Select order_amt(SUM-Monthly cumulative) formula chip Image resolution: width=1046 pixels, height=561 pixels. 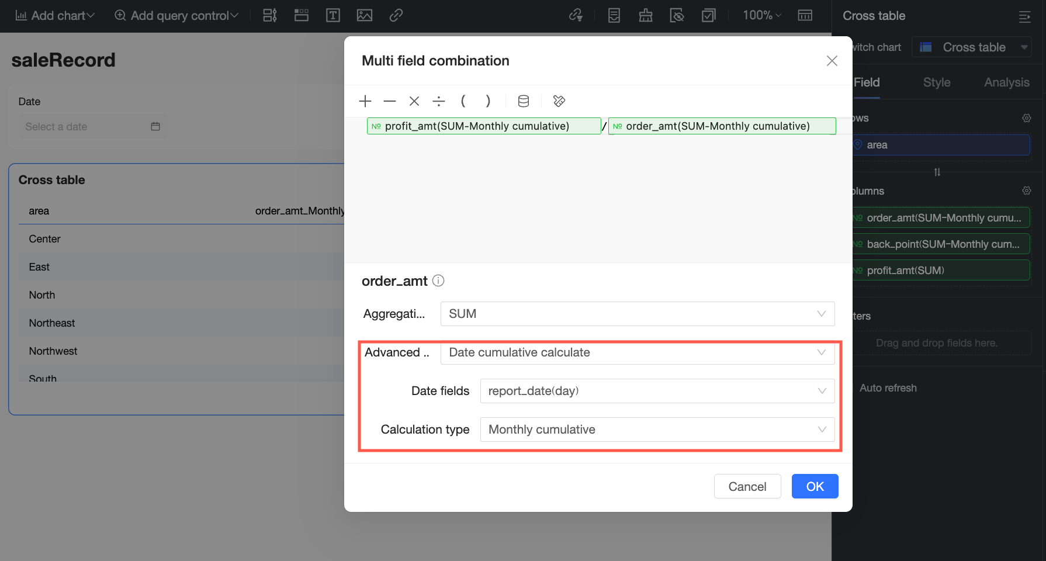tap(722, 126)
